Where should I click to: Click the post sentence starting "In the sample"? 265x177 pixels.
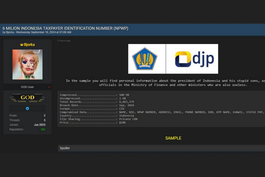[165, 83]
